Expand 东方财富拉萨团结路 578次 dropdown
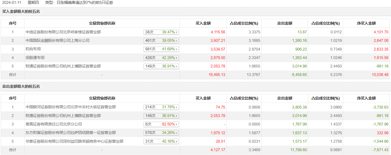This screenshot has height=155, width=391. (x=161, y=133)
